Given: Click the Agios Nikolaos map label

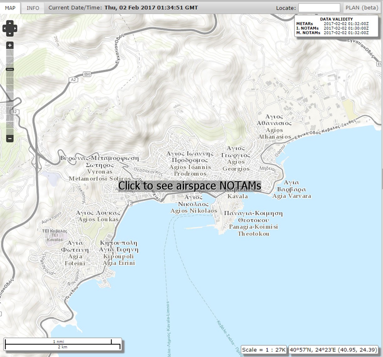Looking at the screenshot, I should point(194,211).
